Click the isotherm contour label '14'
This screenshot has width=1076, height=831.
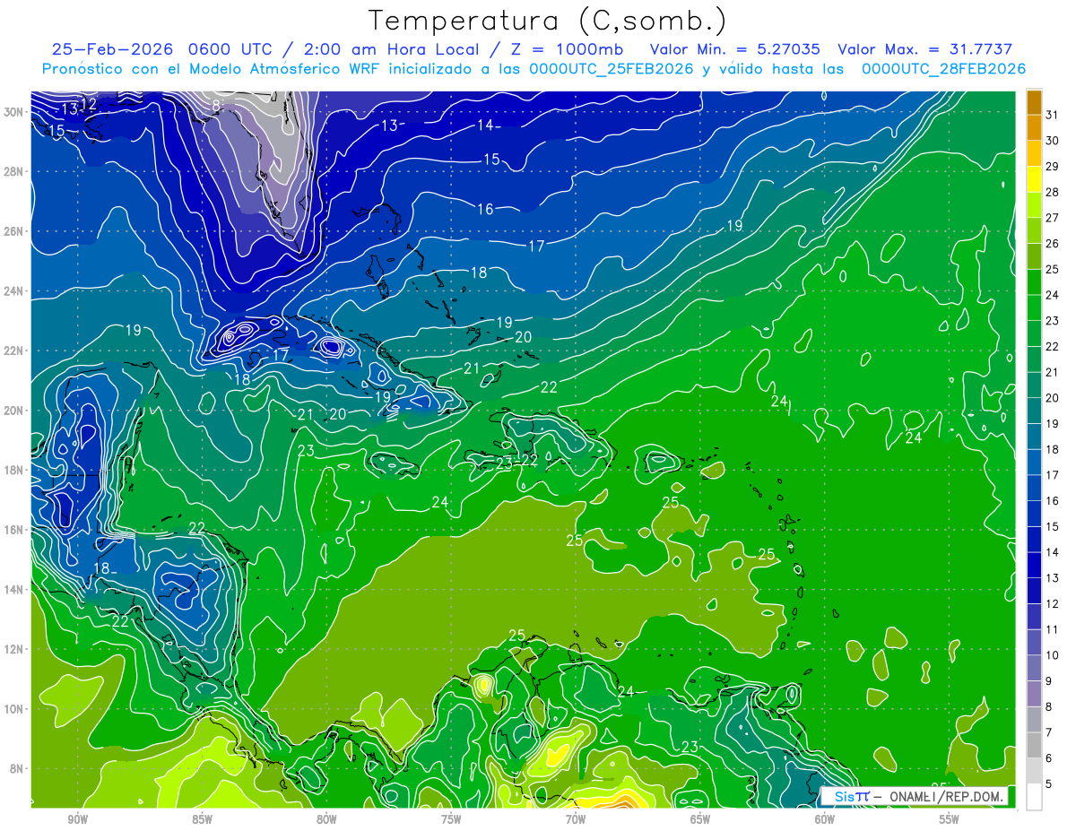coord(485,125)
